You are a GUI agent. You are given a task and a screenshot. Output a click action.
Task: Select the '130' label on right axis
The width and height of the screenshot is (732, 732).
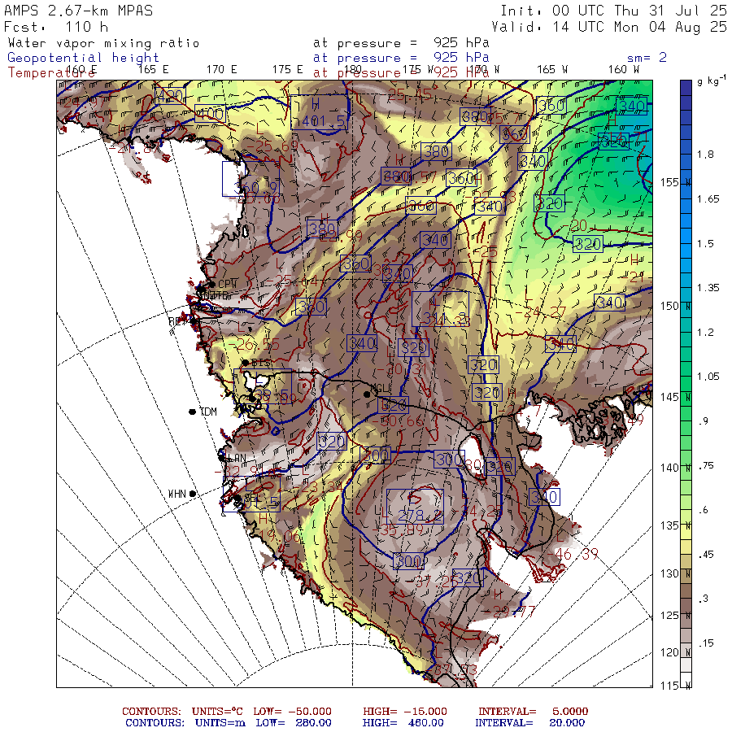670,573
